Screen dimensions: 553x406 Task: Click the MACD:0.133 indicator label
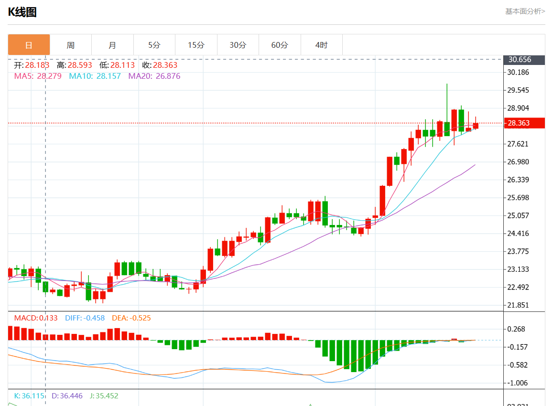point(36,318)
